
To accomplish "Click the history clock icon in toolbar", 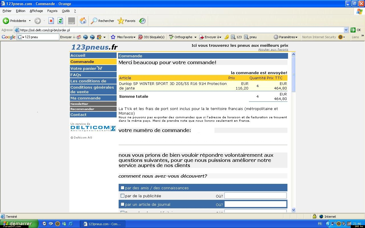I will tap(142, 21).
